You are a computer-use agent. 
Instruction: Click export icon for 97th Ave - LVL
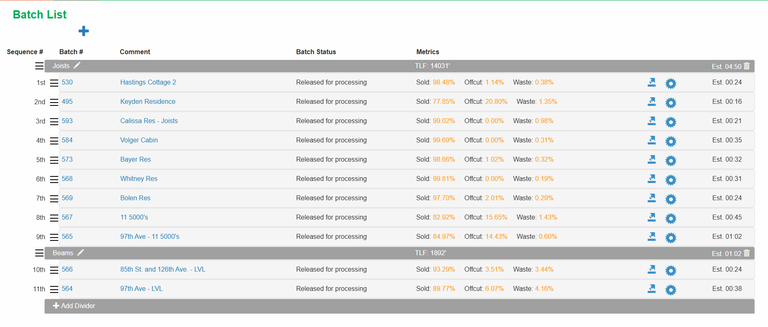point(651,289)
